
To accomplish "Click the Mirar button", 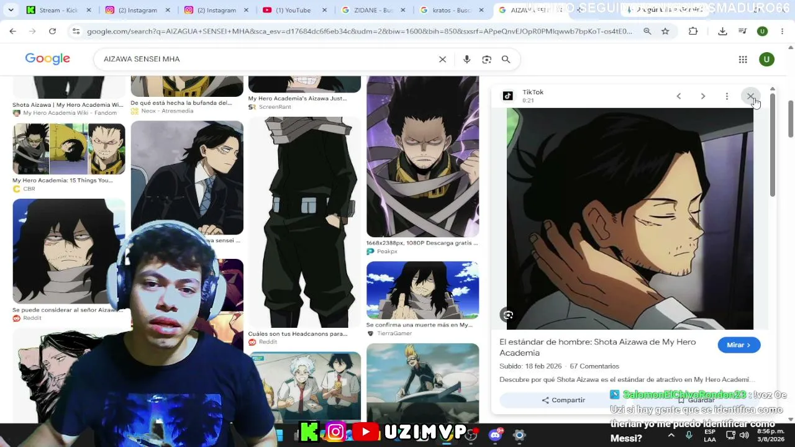I will (x=738, y=345).
